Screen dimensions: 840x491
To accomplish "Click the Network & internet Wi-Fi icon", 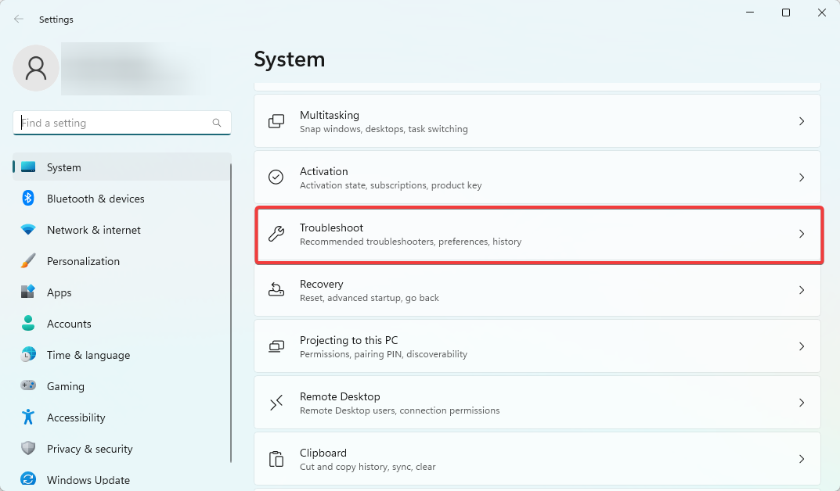I will (x=28, y=230).
